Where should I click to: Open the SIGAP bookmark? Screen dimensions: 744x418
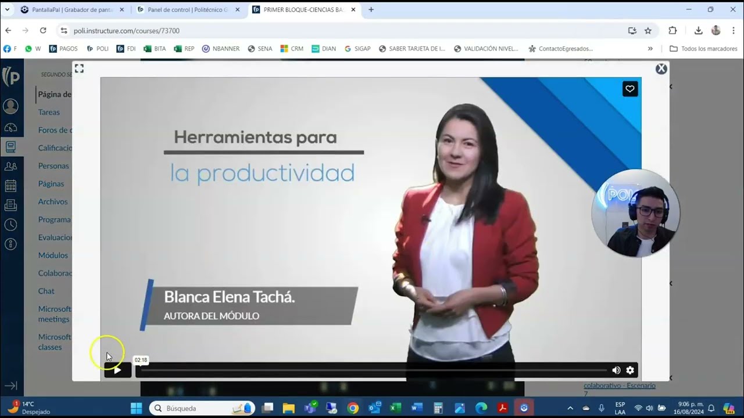click(357, 49)
